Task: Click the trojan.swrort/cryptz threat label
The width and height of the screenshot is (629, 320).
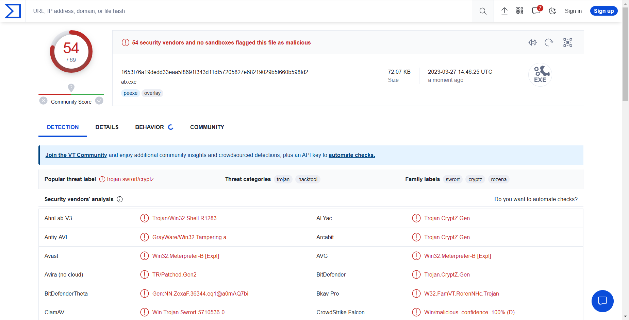Action: pos(130,179)
